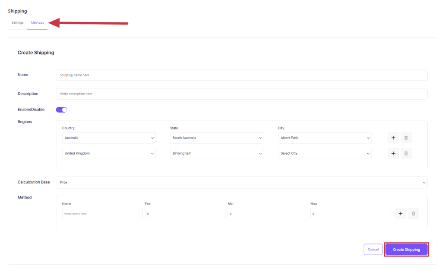This screenshot has height=269, width=442.
Task: Focus the method Name input field
Action: (102, 214)
